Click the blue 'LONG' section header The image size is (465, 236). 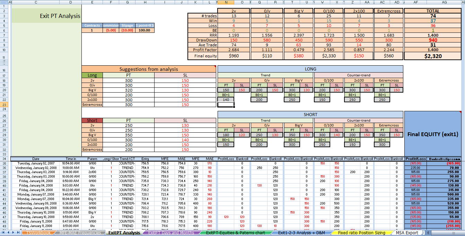point(310,69)
